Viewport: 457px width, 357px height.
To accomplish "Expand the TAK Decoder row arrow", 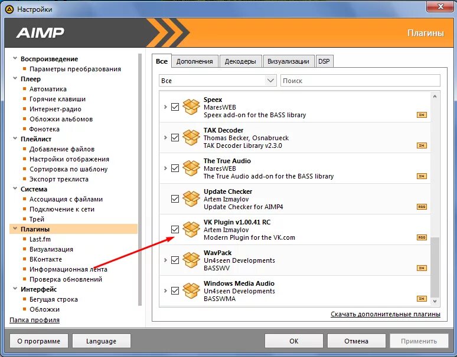I will [x=165, y=137].
